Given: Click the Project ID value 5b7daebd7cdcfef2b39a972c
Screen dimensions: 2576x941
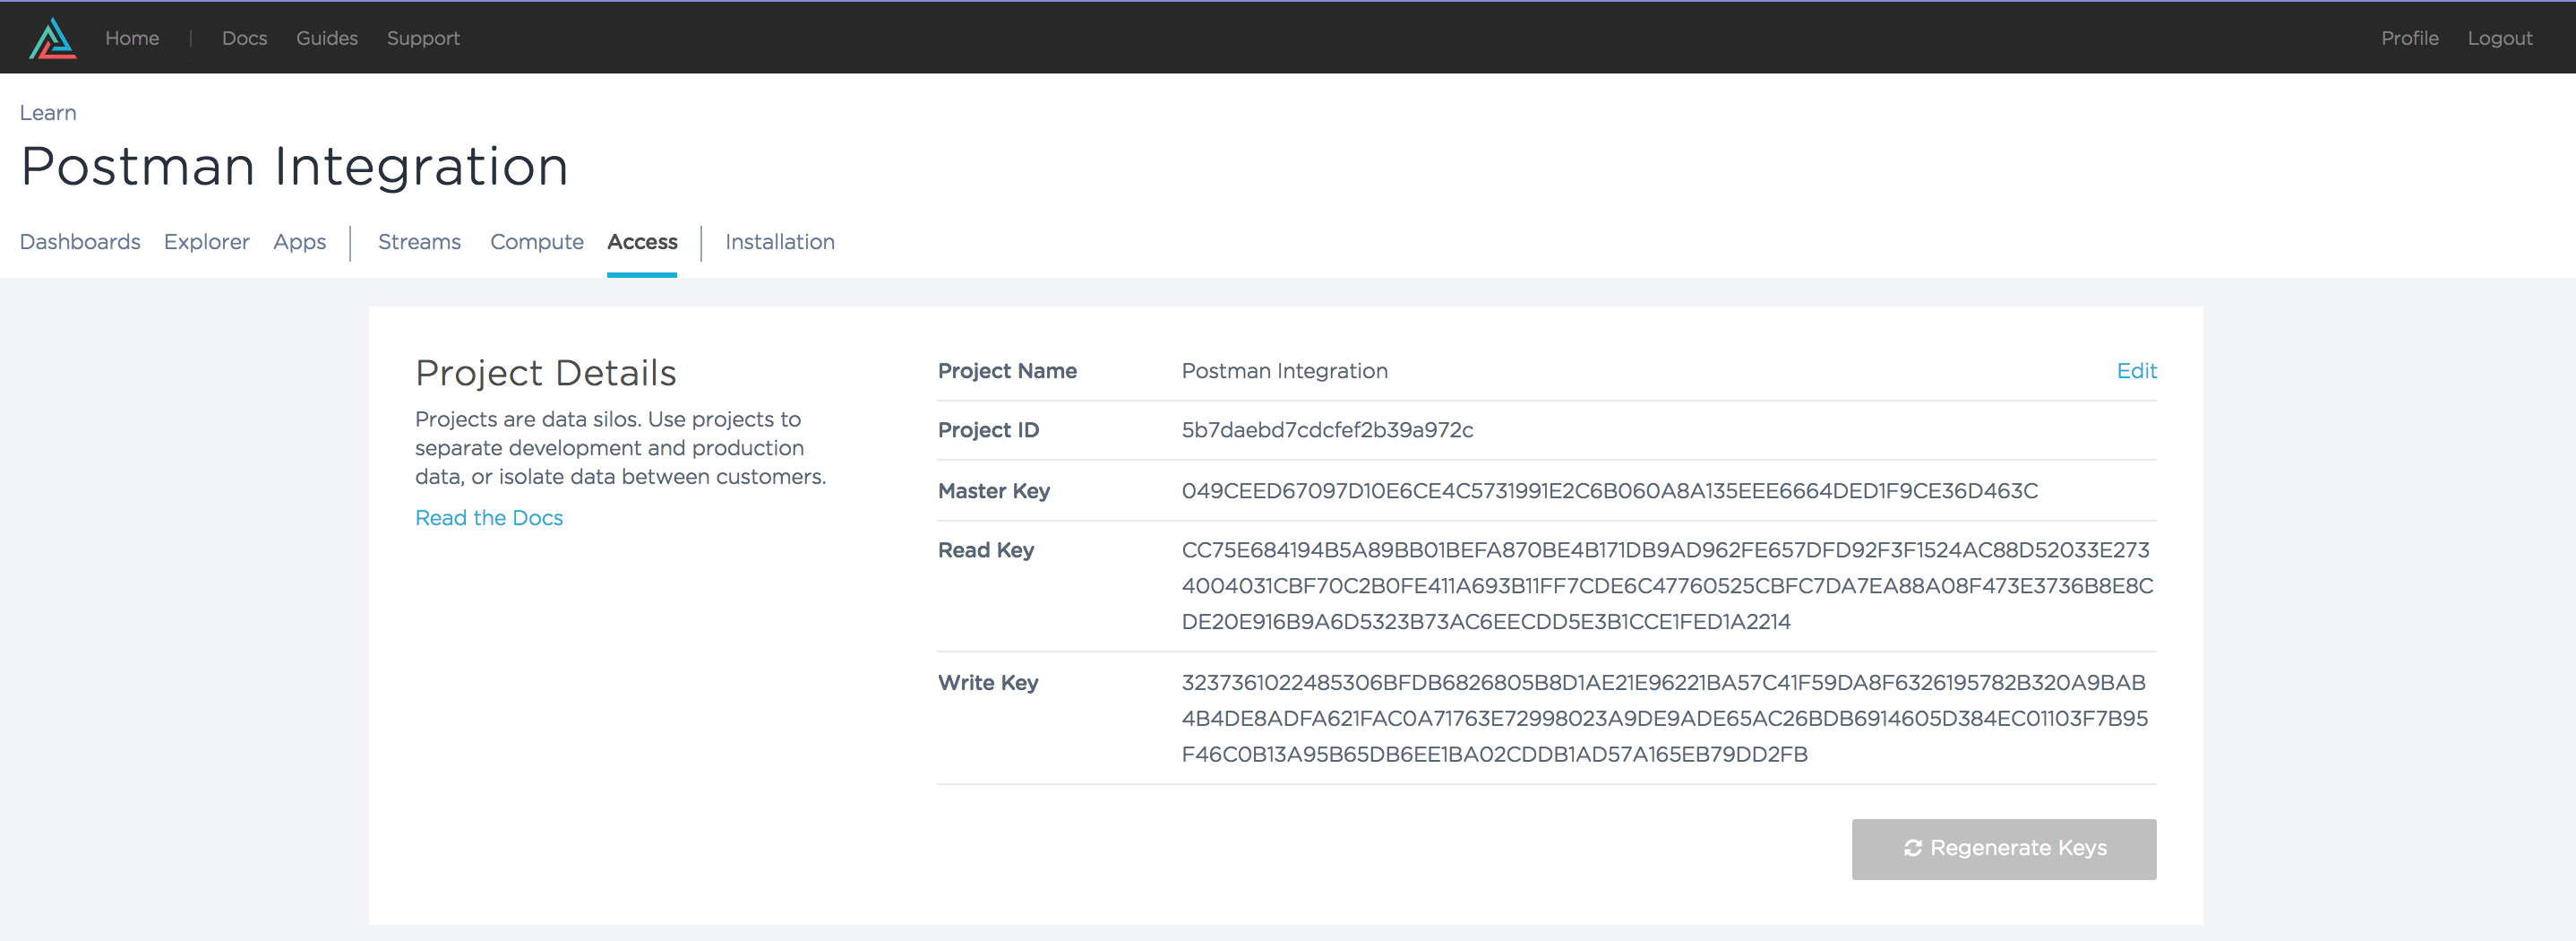Looking at the screenshot, I should coord(1327,429).
